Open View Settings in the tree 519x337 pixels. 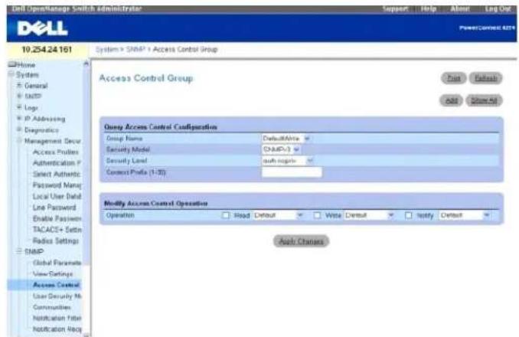click(53, 274)
